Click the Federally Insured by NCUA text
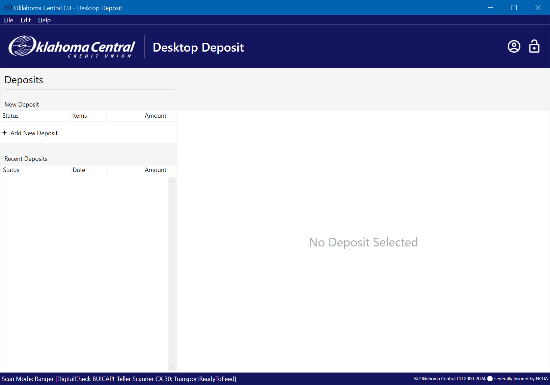This screenshot has height=385, width=550. (x=521, y=379)
